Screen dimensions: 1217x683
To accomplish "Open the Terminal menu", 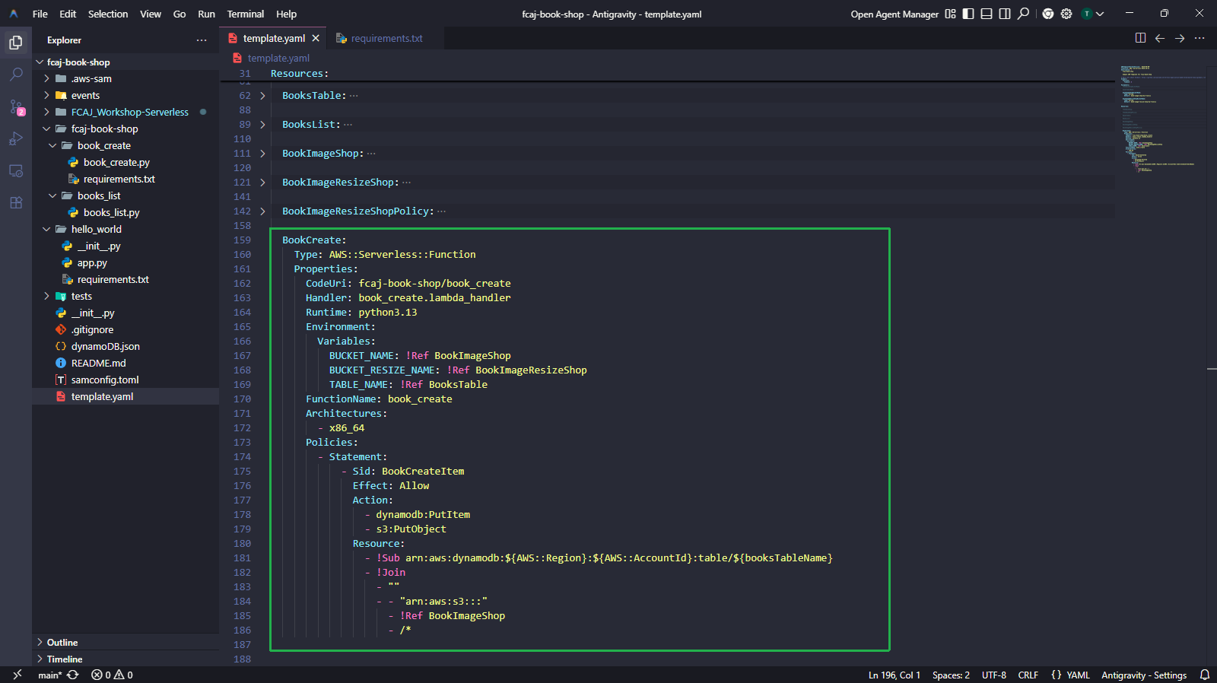I will (x=246, y=14).
